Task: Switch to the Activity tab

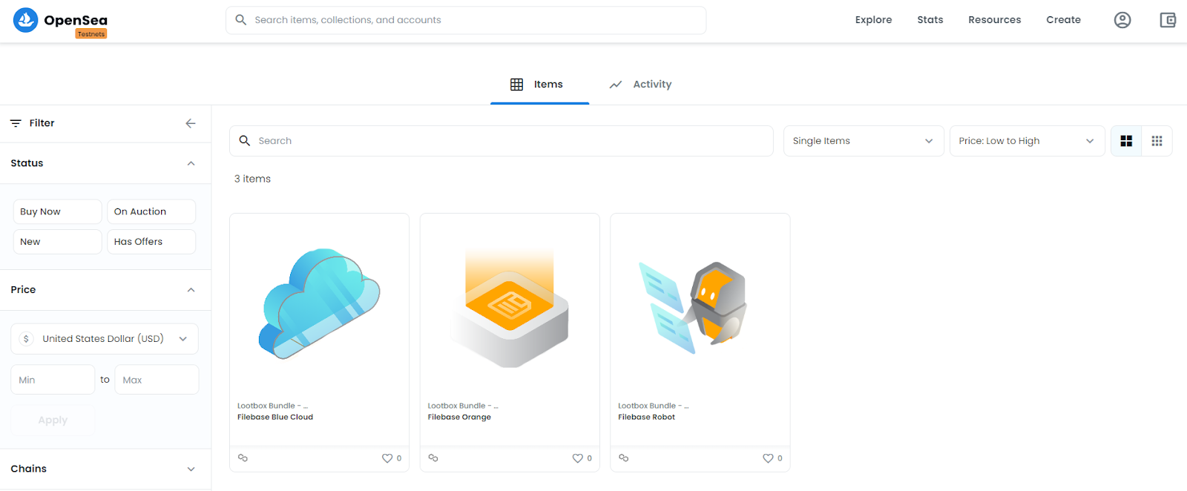Action: (640, 85)
